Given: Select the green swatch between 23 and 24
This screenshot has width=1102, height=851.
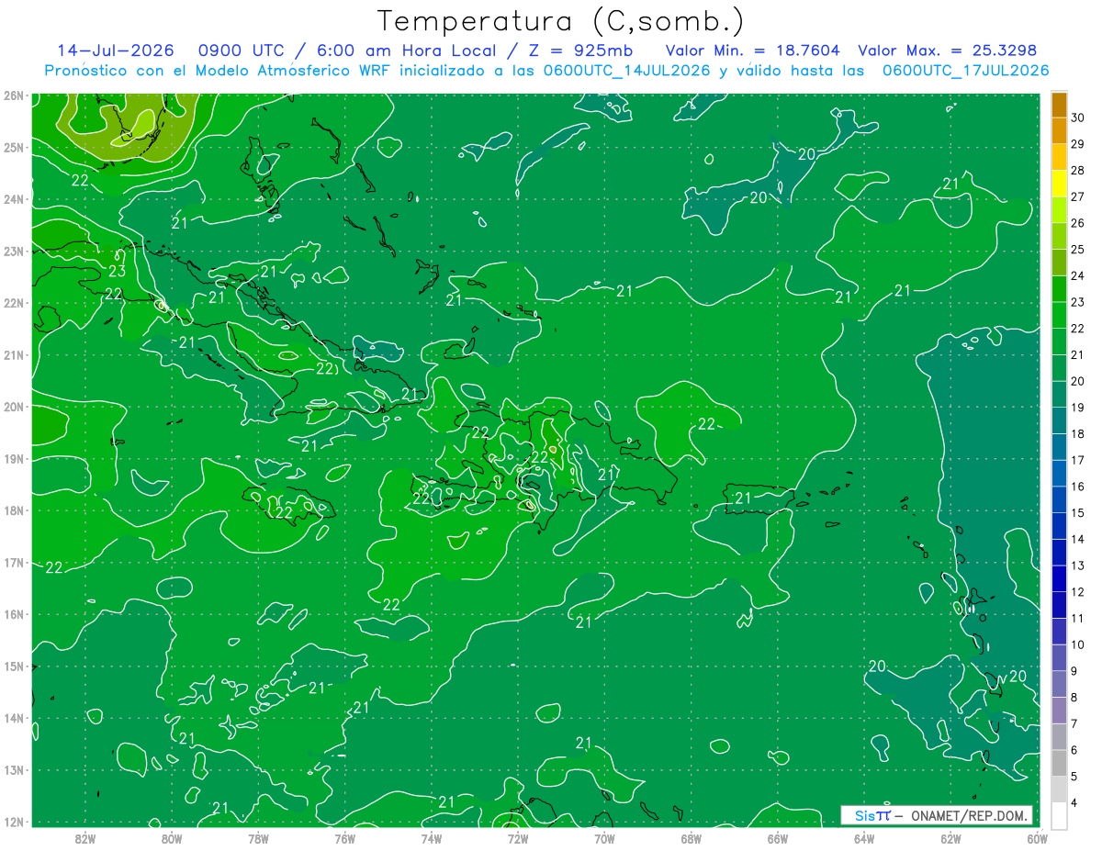Looking at the screenshot, I should [x=1059, y=289].
